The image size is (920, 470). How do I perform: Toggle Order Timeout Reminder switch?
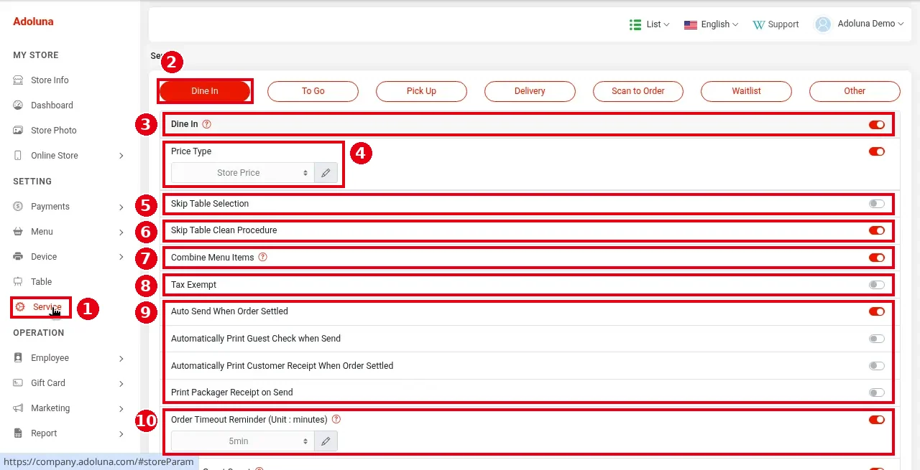(877, 420)
